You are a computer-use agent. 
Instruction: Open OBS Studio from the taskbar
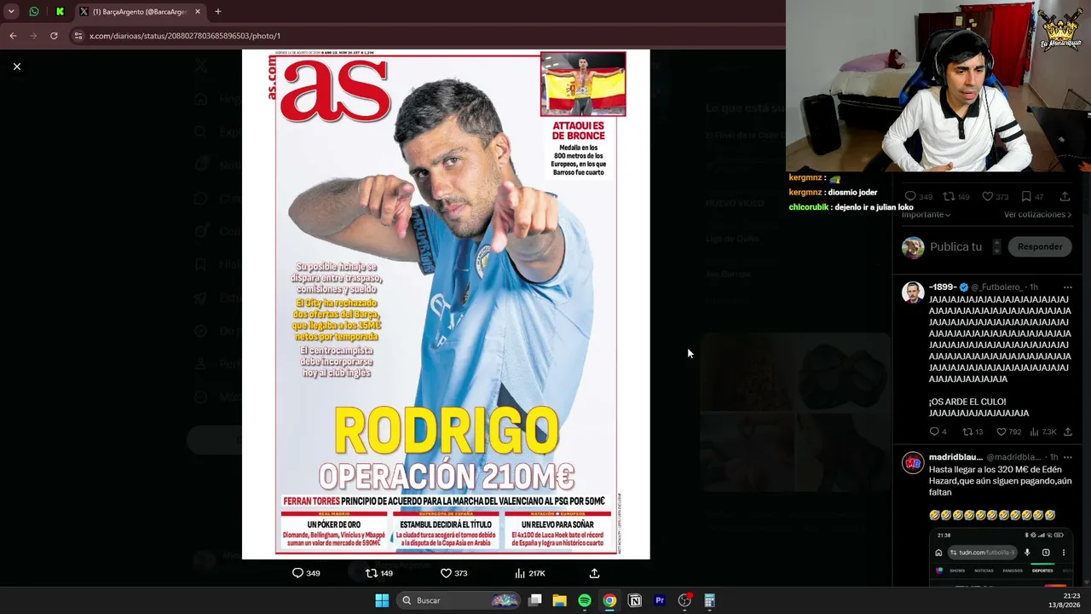click(684, 600)
